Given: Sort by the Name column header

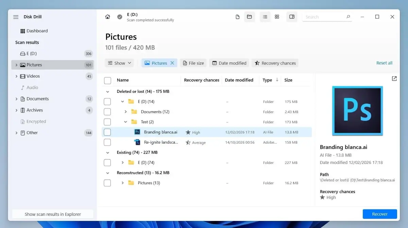Looking at the screenshot, I should tap(123, 80).
